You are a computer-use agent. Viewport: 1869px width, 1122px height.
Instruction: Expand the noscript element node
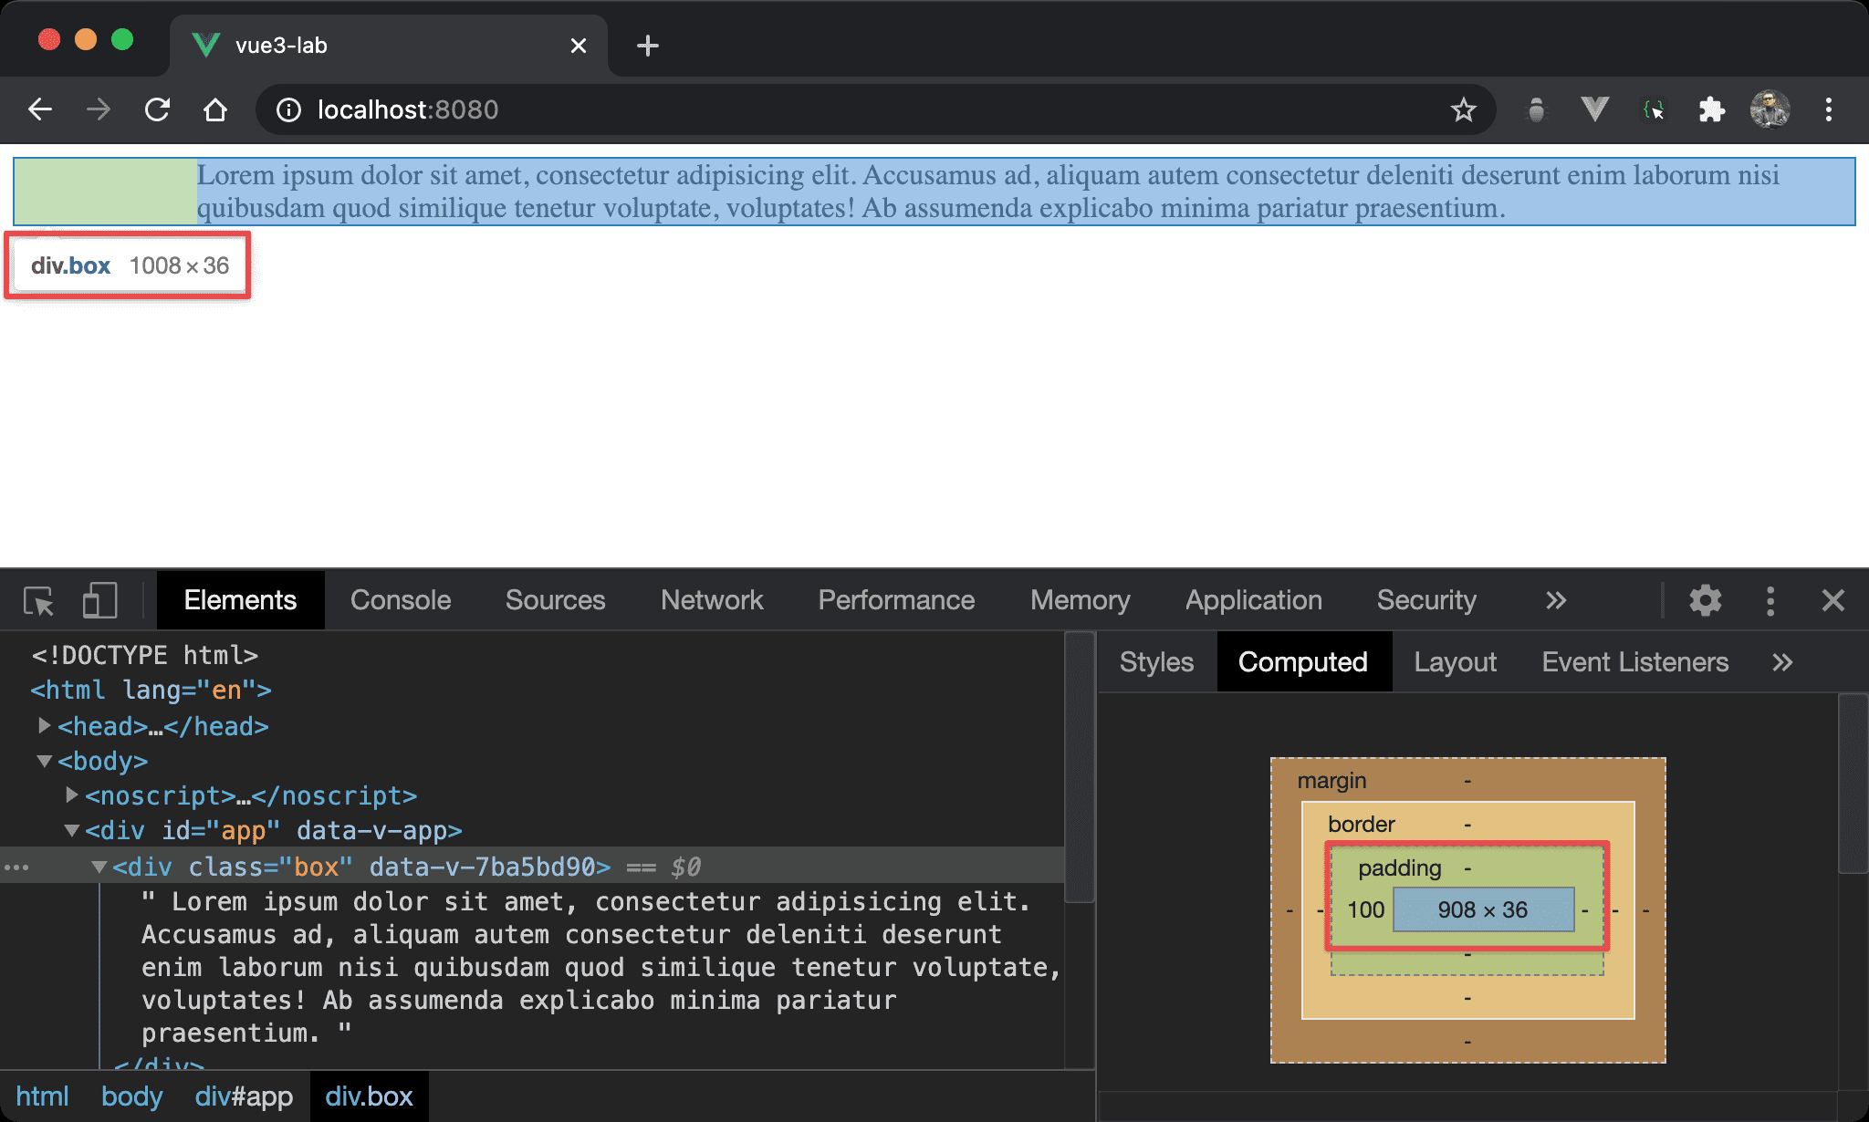(x=71, y=795)
